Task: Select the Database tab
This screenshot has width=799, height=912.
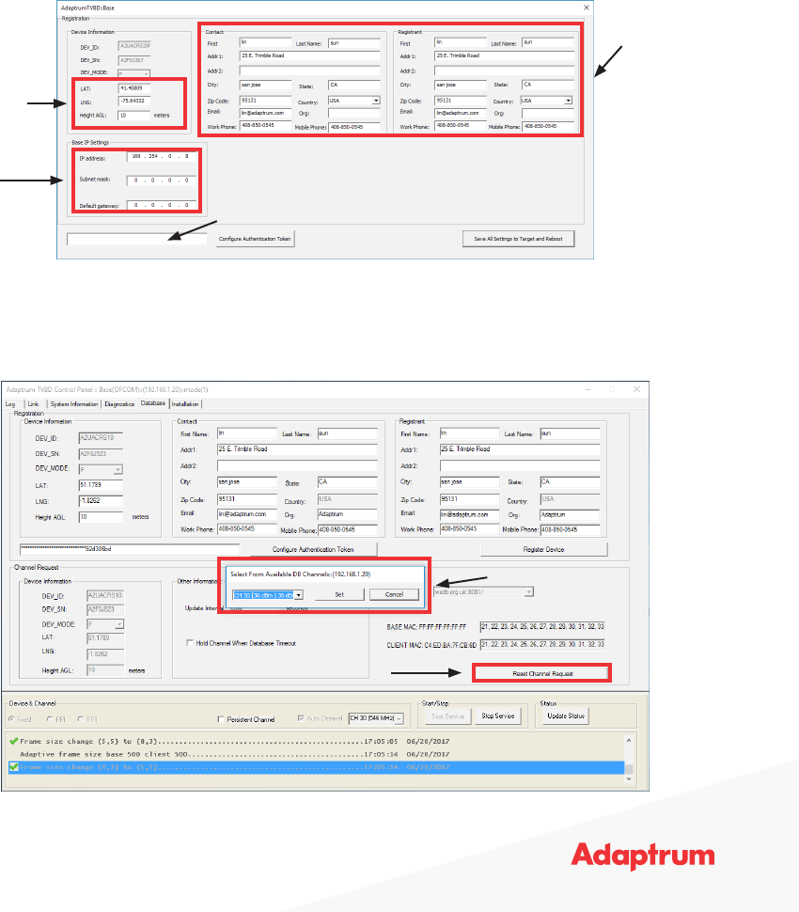Action: pyautogui.click(x=153, y=403)
